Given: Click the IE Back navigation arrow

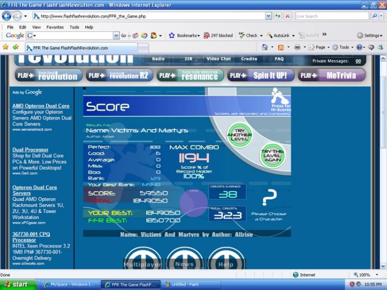Looking at the screenshot, I should coord(7,17).
